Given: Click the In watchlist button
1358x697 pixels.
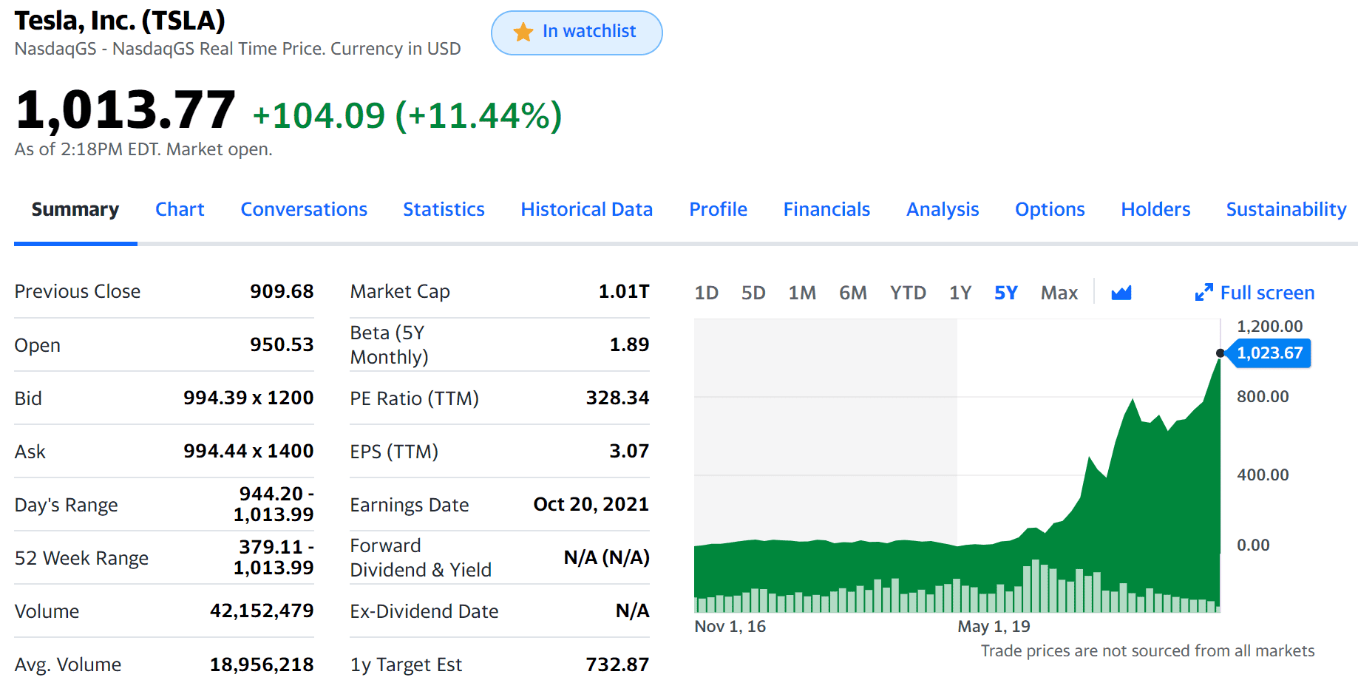Looking at the screenshot, I should tap(577, 32).
